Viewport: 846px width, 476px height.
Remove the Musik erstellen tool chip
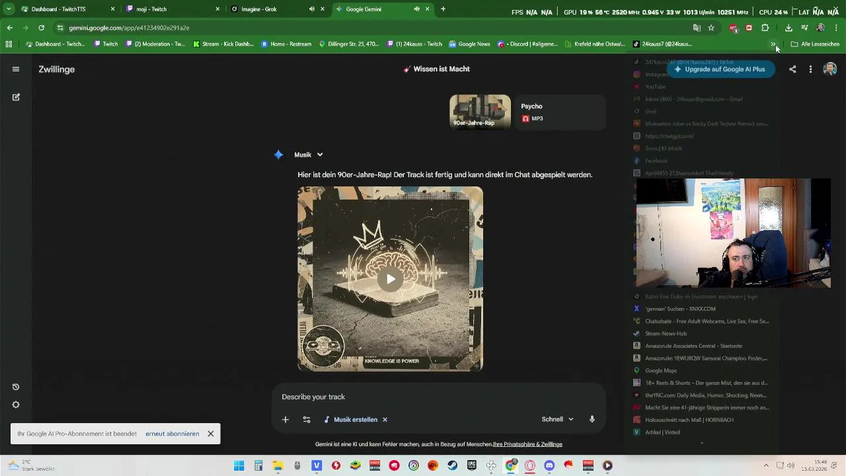point(385,420)
